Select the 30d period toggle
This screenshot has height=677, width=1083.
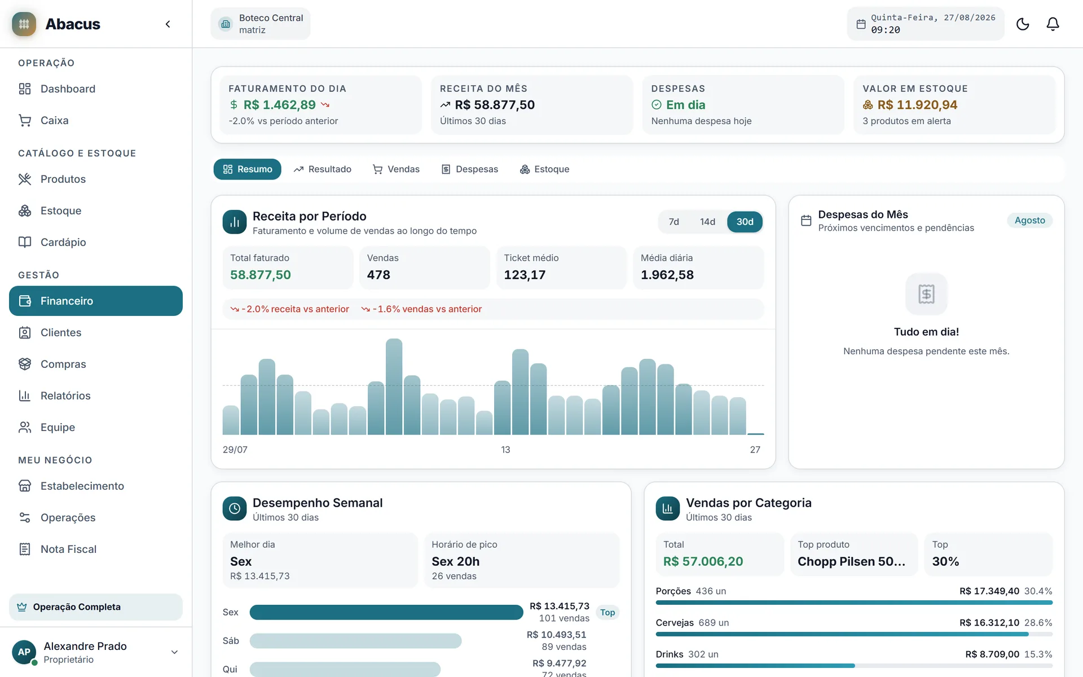745,222
